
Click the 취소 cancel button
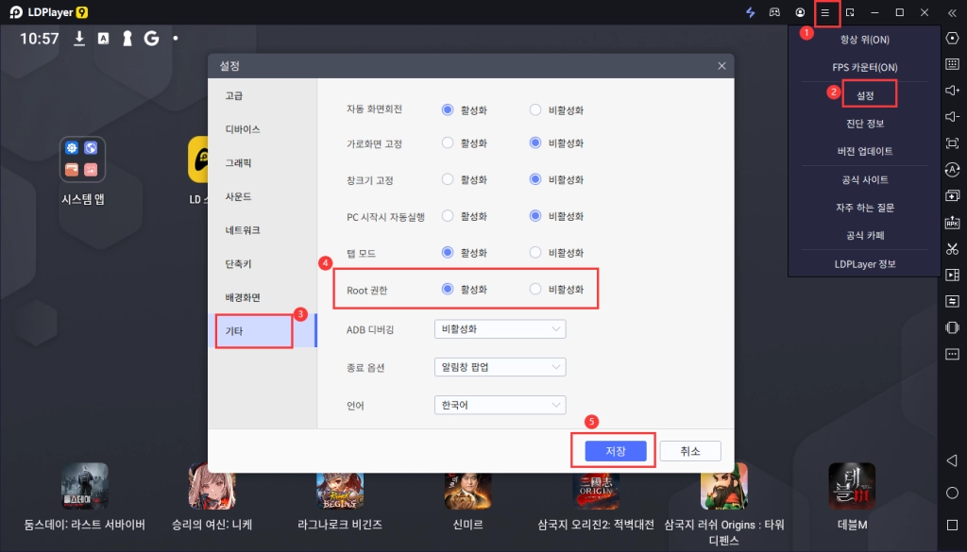[x=690, y=451]
